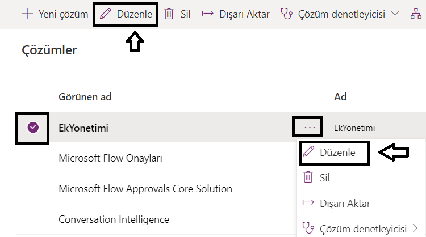The height and width of the screenshot is (237, 426).
Task: Uncheck the EkYonetimi row selection checkmark
Action: click(33, 128)
